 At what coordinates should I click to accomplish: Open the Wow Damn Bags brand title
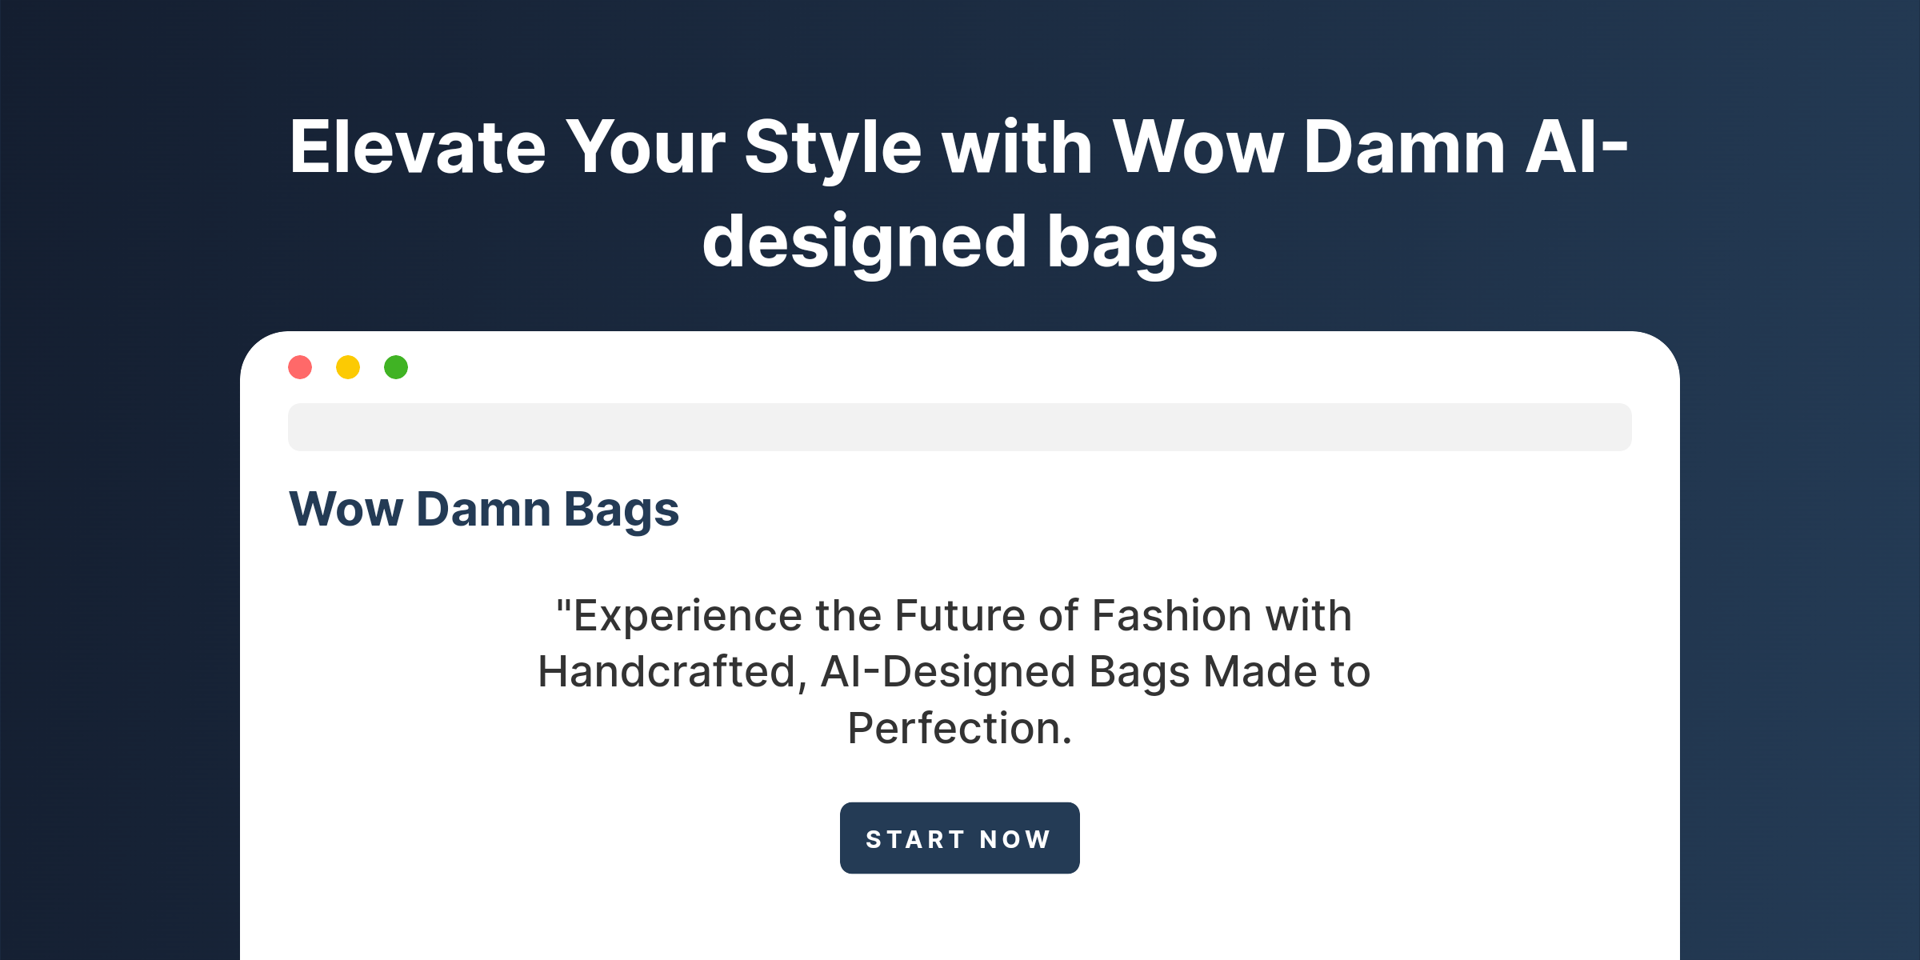pos(484,510)
